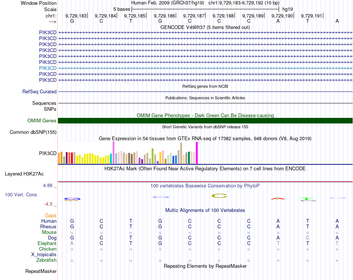Viewport: 353px width, 280px height.
Task: Select the Dog alignment row label
Action: click(52, 238)
